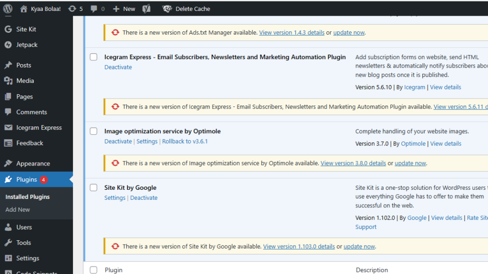488x274 pixels.
Task: Click the home icon beside Kyaa Bolaa!
Action: pyautogui.click(x=24, y=9)
